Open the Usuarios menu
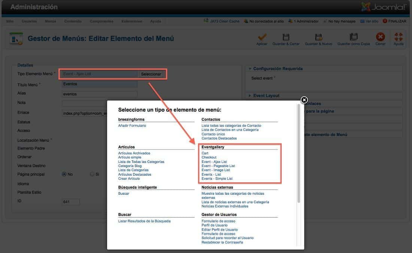This screenshot has height=253, width=412. 29,21
